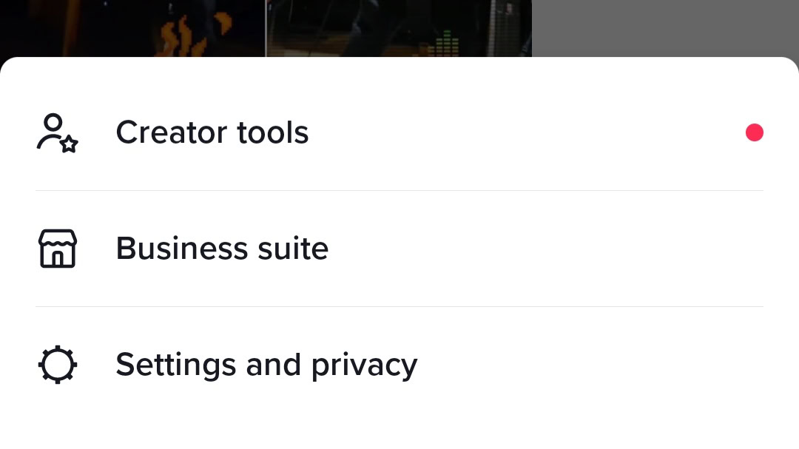Click the green level meter bars graphic
Screen dimensions: 799x449
pos(444,44)
